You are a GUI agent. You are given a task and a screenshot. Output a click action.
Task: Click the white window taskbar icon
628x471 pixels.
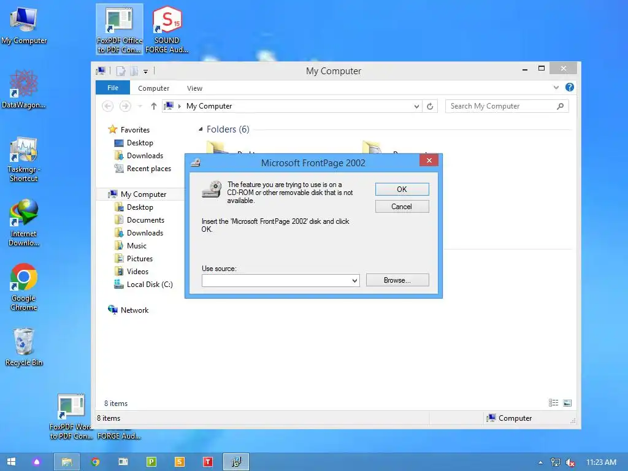tap(123, 462)
